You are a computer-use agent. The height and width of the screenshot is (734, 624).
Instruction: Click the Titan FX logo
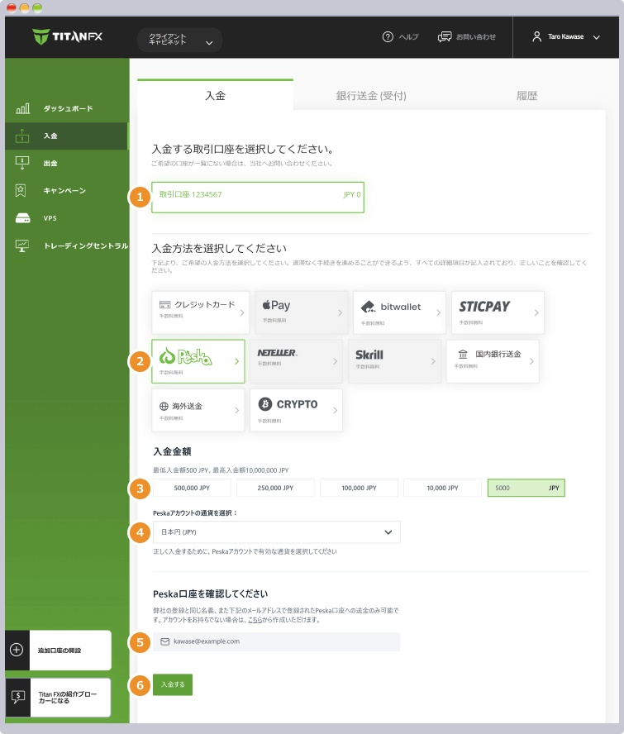(68, 36)
